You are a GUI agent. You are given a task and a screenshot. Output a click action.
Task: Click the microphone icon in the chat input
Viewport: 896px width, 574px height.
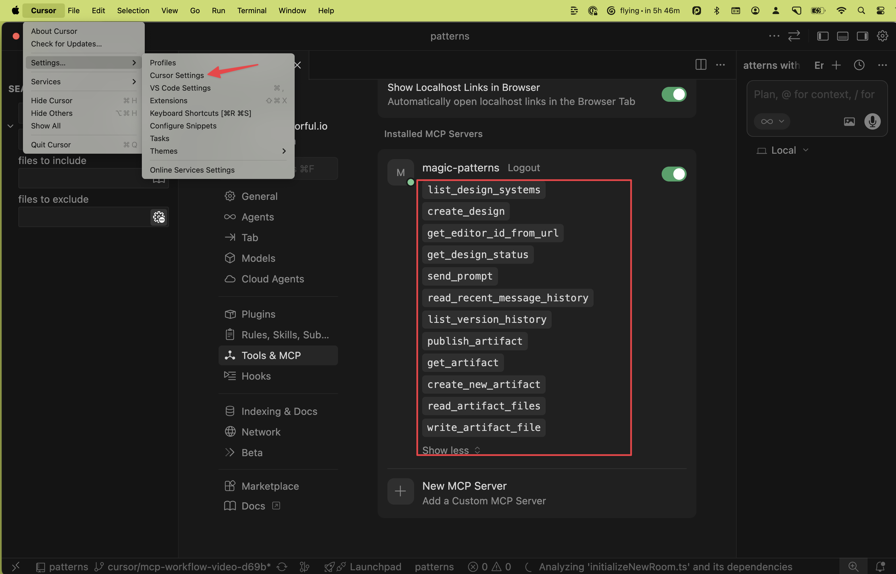[x=872, y=121]
